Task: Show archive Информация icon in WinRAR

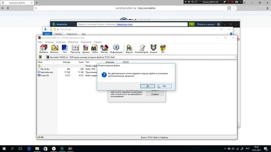Action: pos(116,49)
